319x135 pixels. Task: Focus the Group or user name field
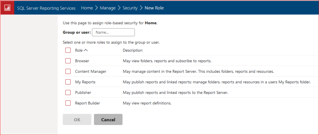(x=113, y=32)
